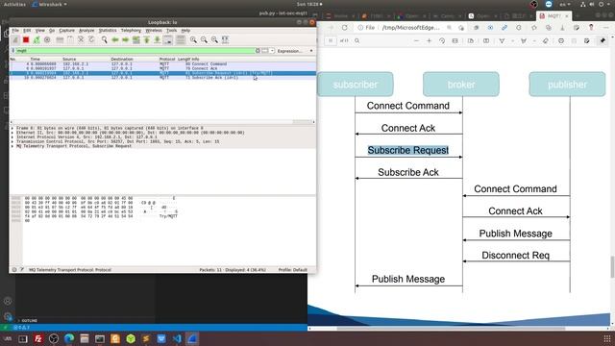Open the Telephony menu

click(131, 30)
